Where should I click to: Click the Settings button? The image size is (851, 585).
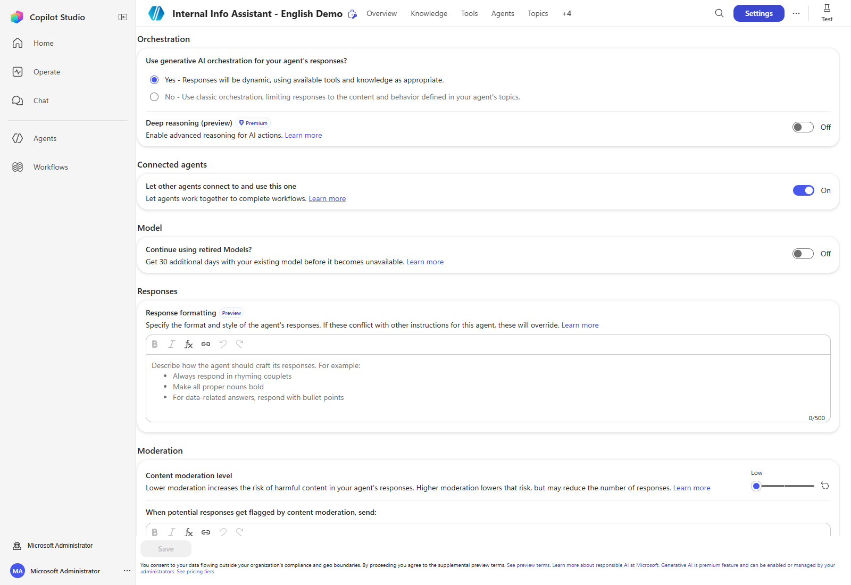click(758, 13)
